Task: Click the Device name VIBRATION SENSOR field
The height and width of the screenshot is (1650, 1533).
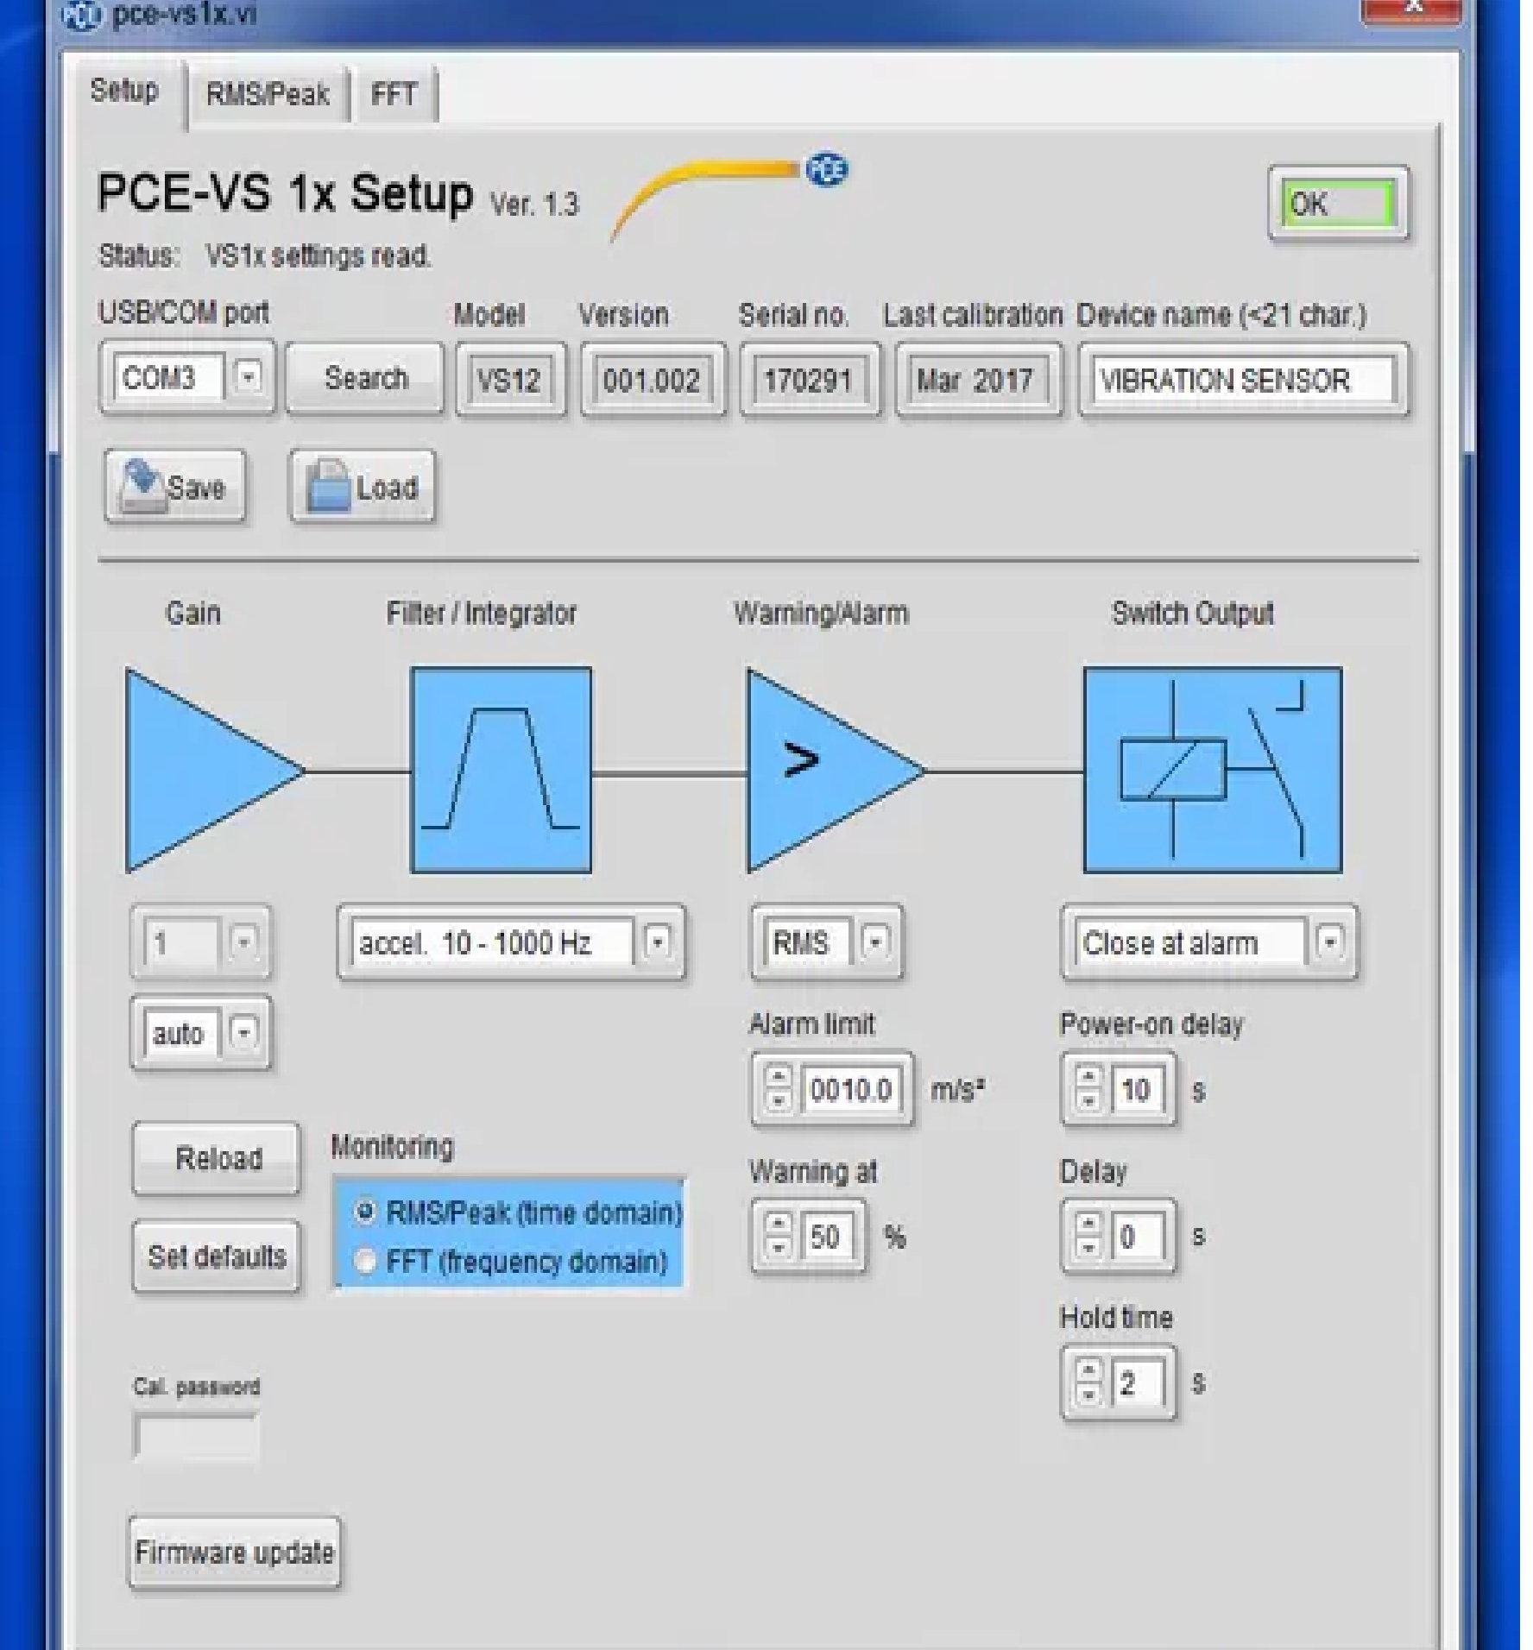Action: coord(1243,380)
